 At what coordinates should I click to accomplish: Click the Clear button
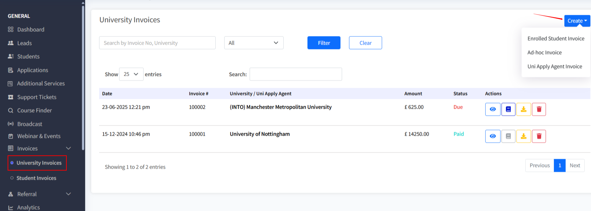(x=365, y=43)
